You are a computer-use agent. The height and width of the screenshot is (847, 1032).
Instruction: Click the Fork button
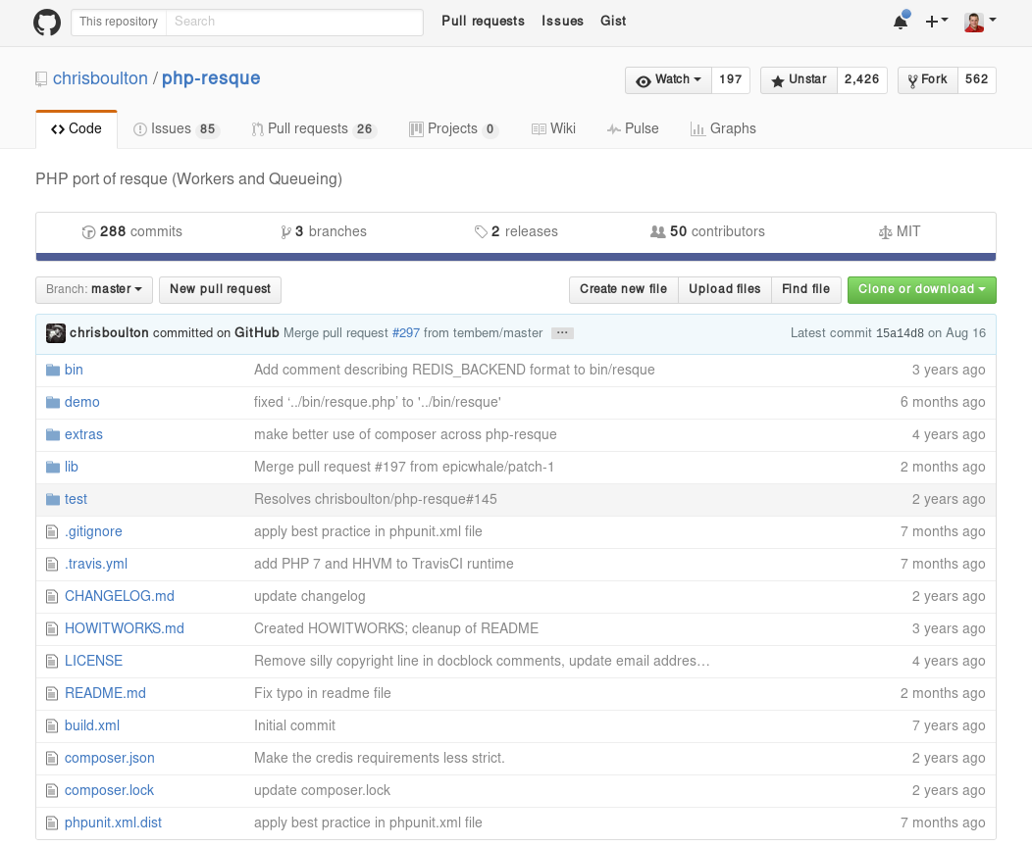927,79
